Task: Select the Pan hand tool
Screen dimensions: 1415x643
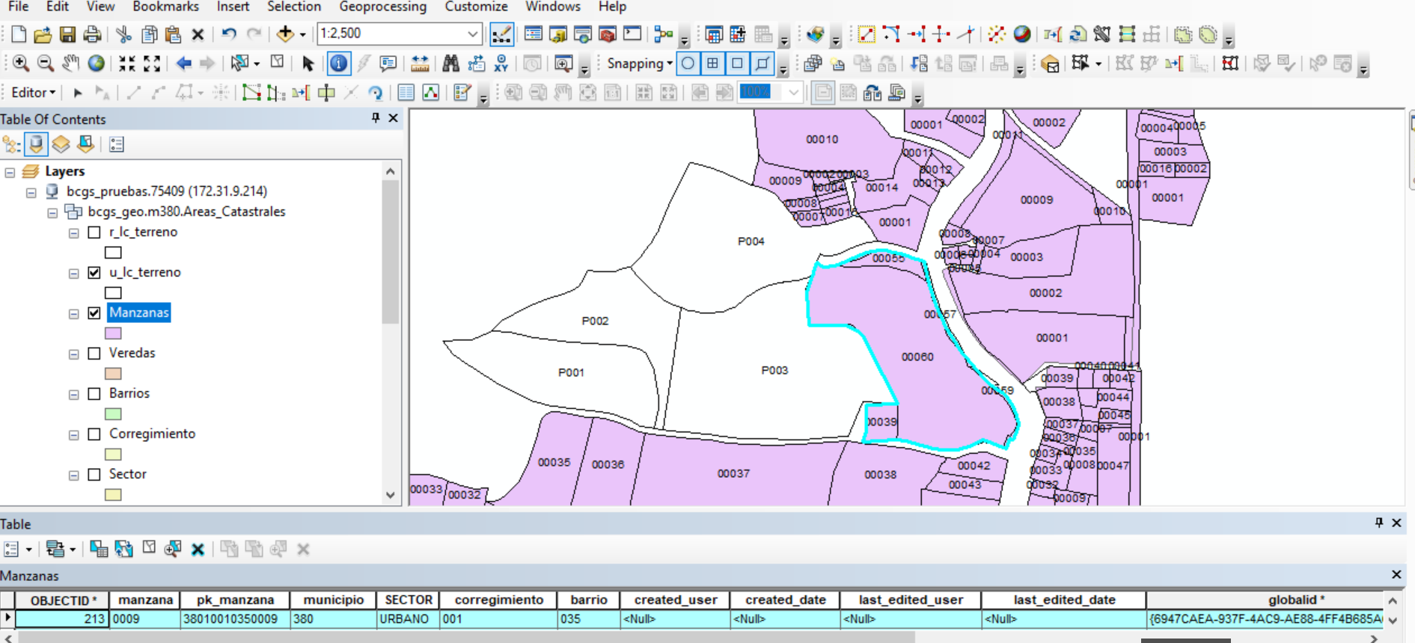Action: click(70, 64)
